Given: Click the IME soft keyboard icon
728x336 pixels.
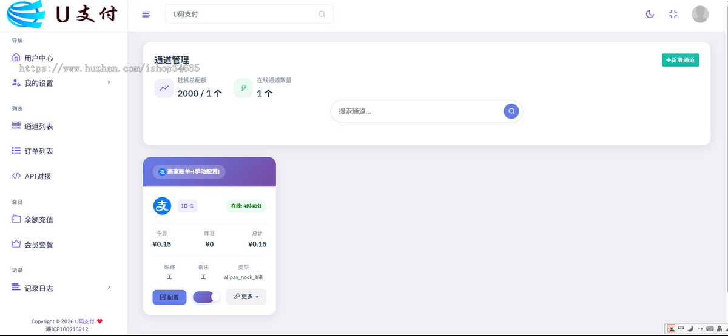Looking at the screenshot, I should coord(710,329).
